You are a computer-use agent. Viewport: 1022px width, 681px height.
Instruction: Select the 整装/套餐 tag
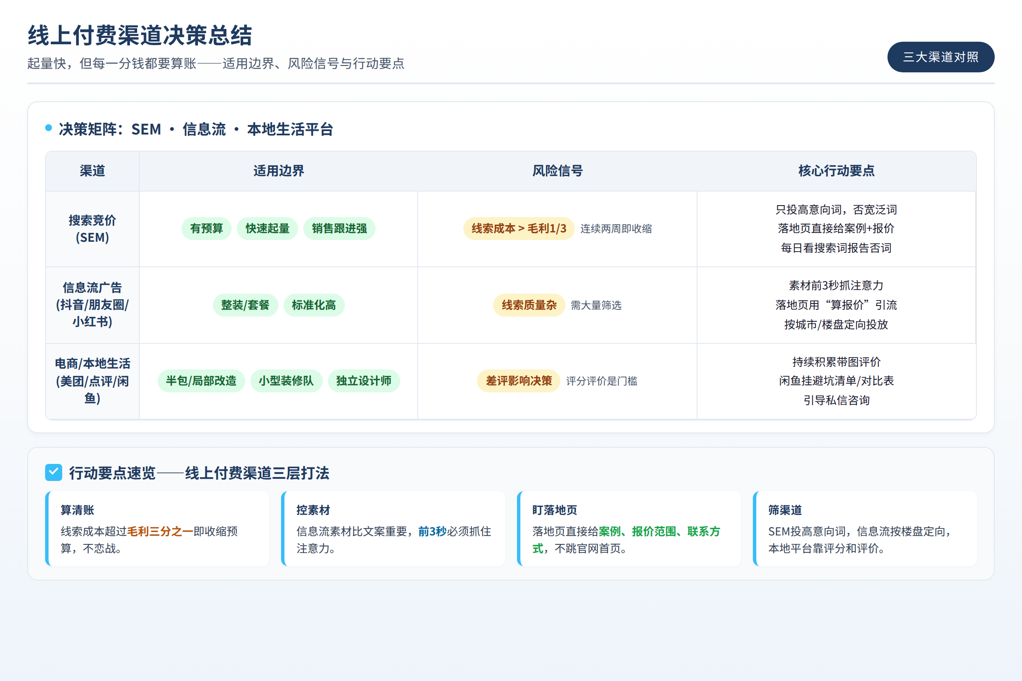pos(245,305)
